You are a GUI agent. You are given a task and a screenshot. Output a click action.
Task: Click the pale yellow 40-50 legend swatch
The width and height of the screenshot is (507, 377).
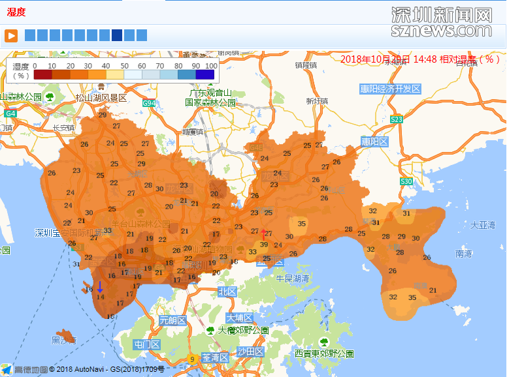pos(114,75)
